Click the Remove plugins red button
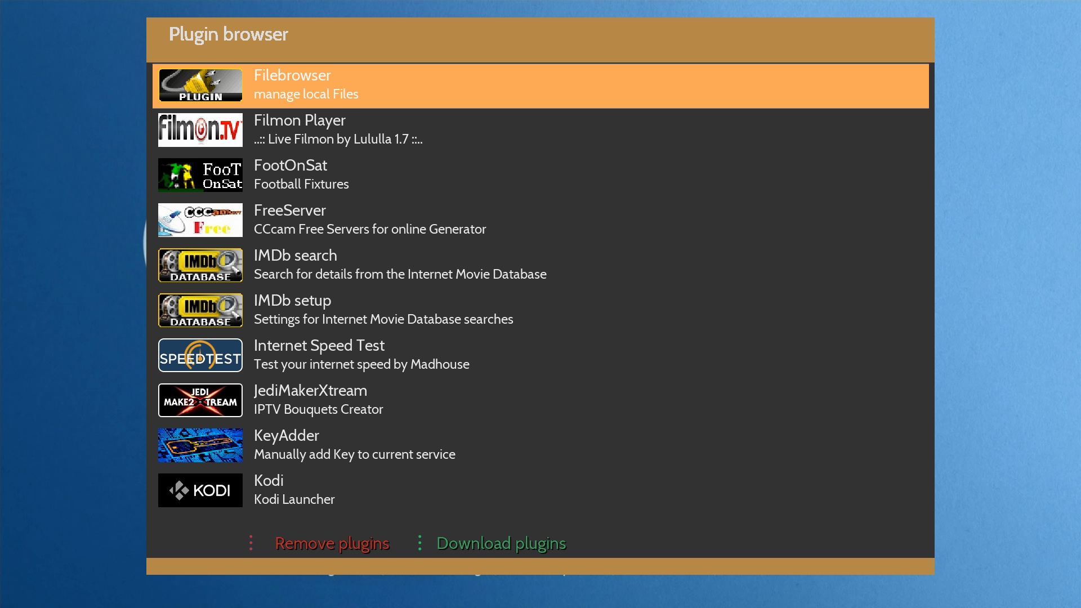This screenshot has width=1081, height=608. 332,543
